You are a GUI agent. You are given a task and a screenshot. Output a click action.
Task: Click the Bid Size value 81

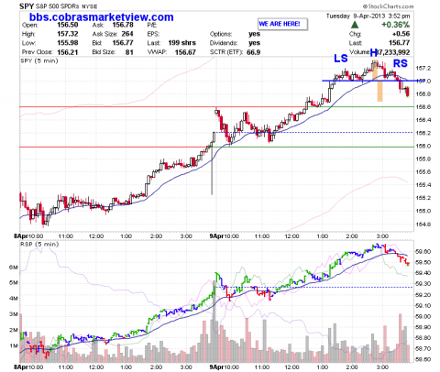coord(129,52)
